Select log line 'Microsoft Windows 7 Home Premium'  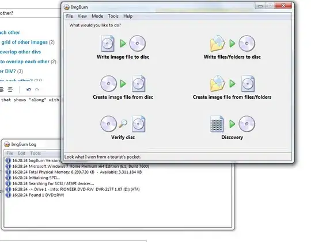81,166
